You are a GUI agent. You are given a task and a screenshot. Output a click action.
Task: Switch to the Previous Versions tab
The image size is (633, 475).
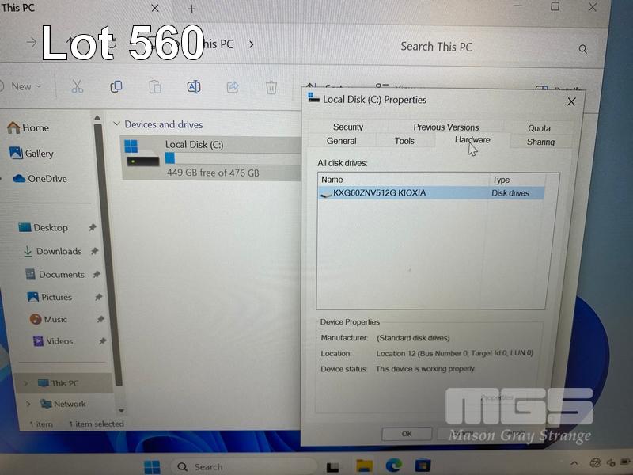[x=445, y=127]
